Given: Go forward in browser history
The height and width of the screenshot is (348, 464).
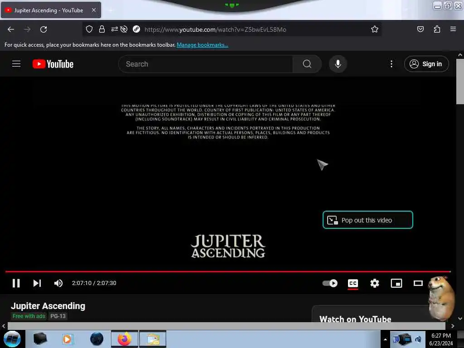Looking at the screenshot, I should point(27,29).
